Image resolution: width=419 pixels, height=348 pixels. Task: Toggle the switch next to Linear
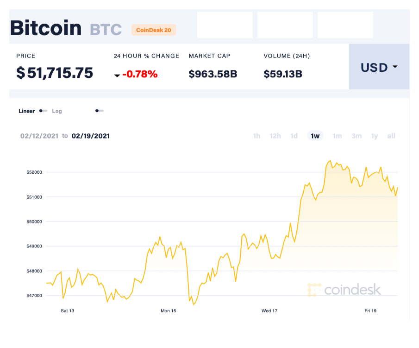point(43,111)
